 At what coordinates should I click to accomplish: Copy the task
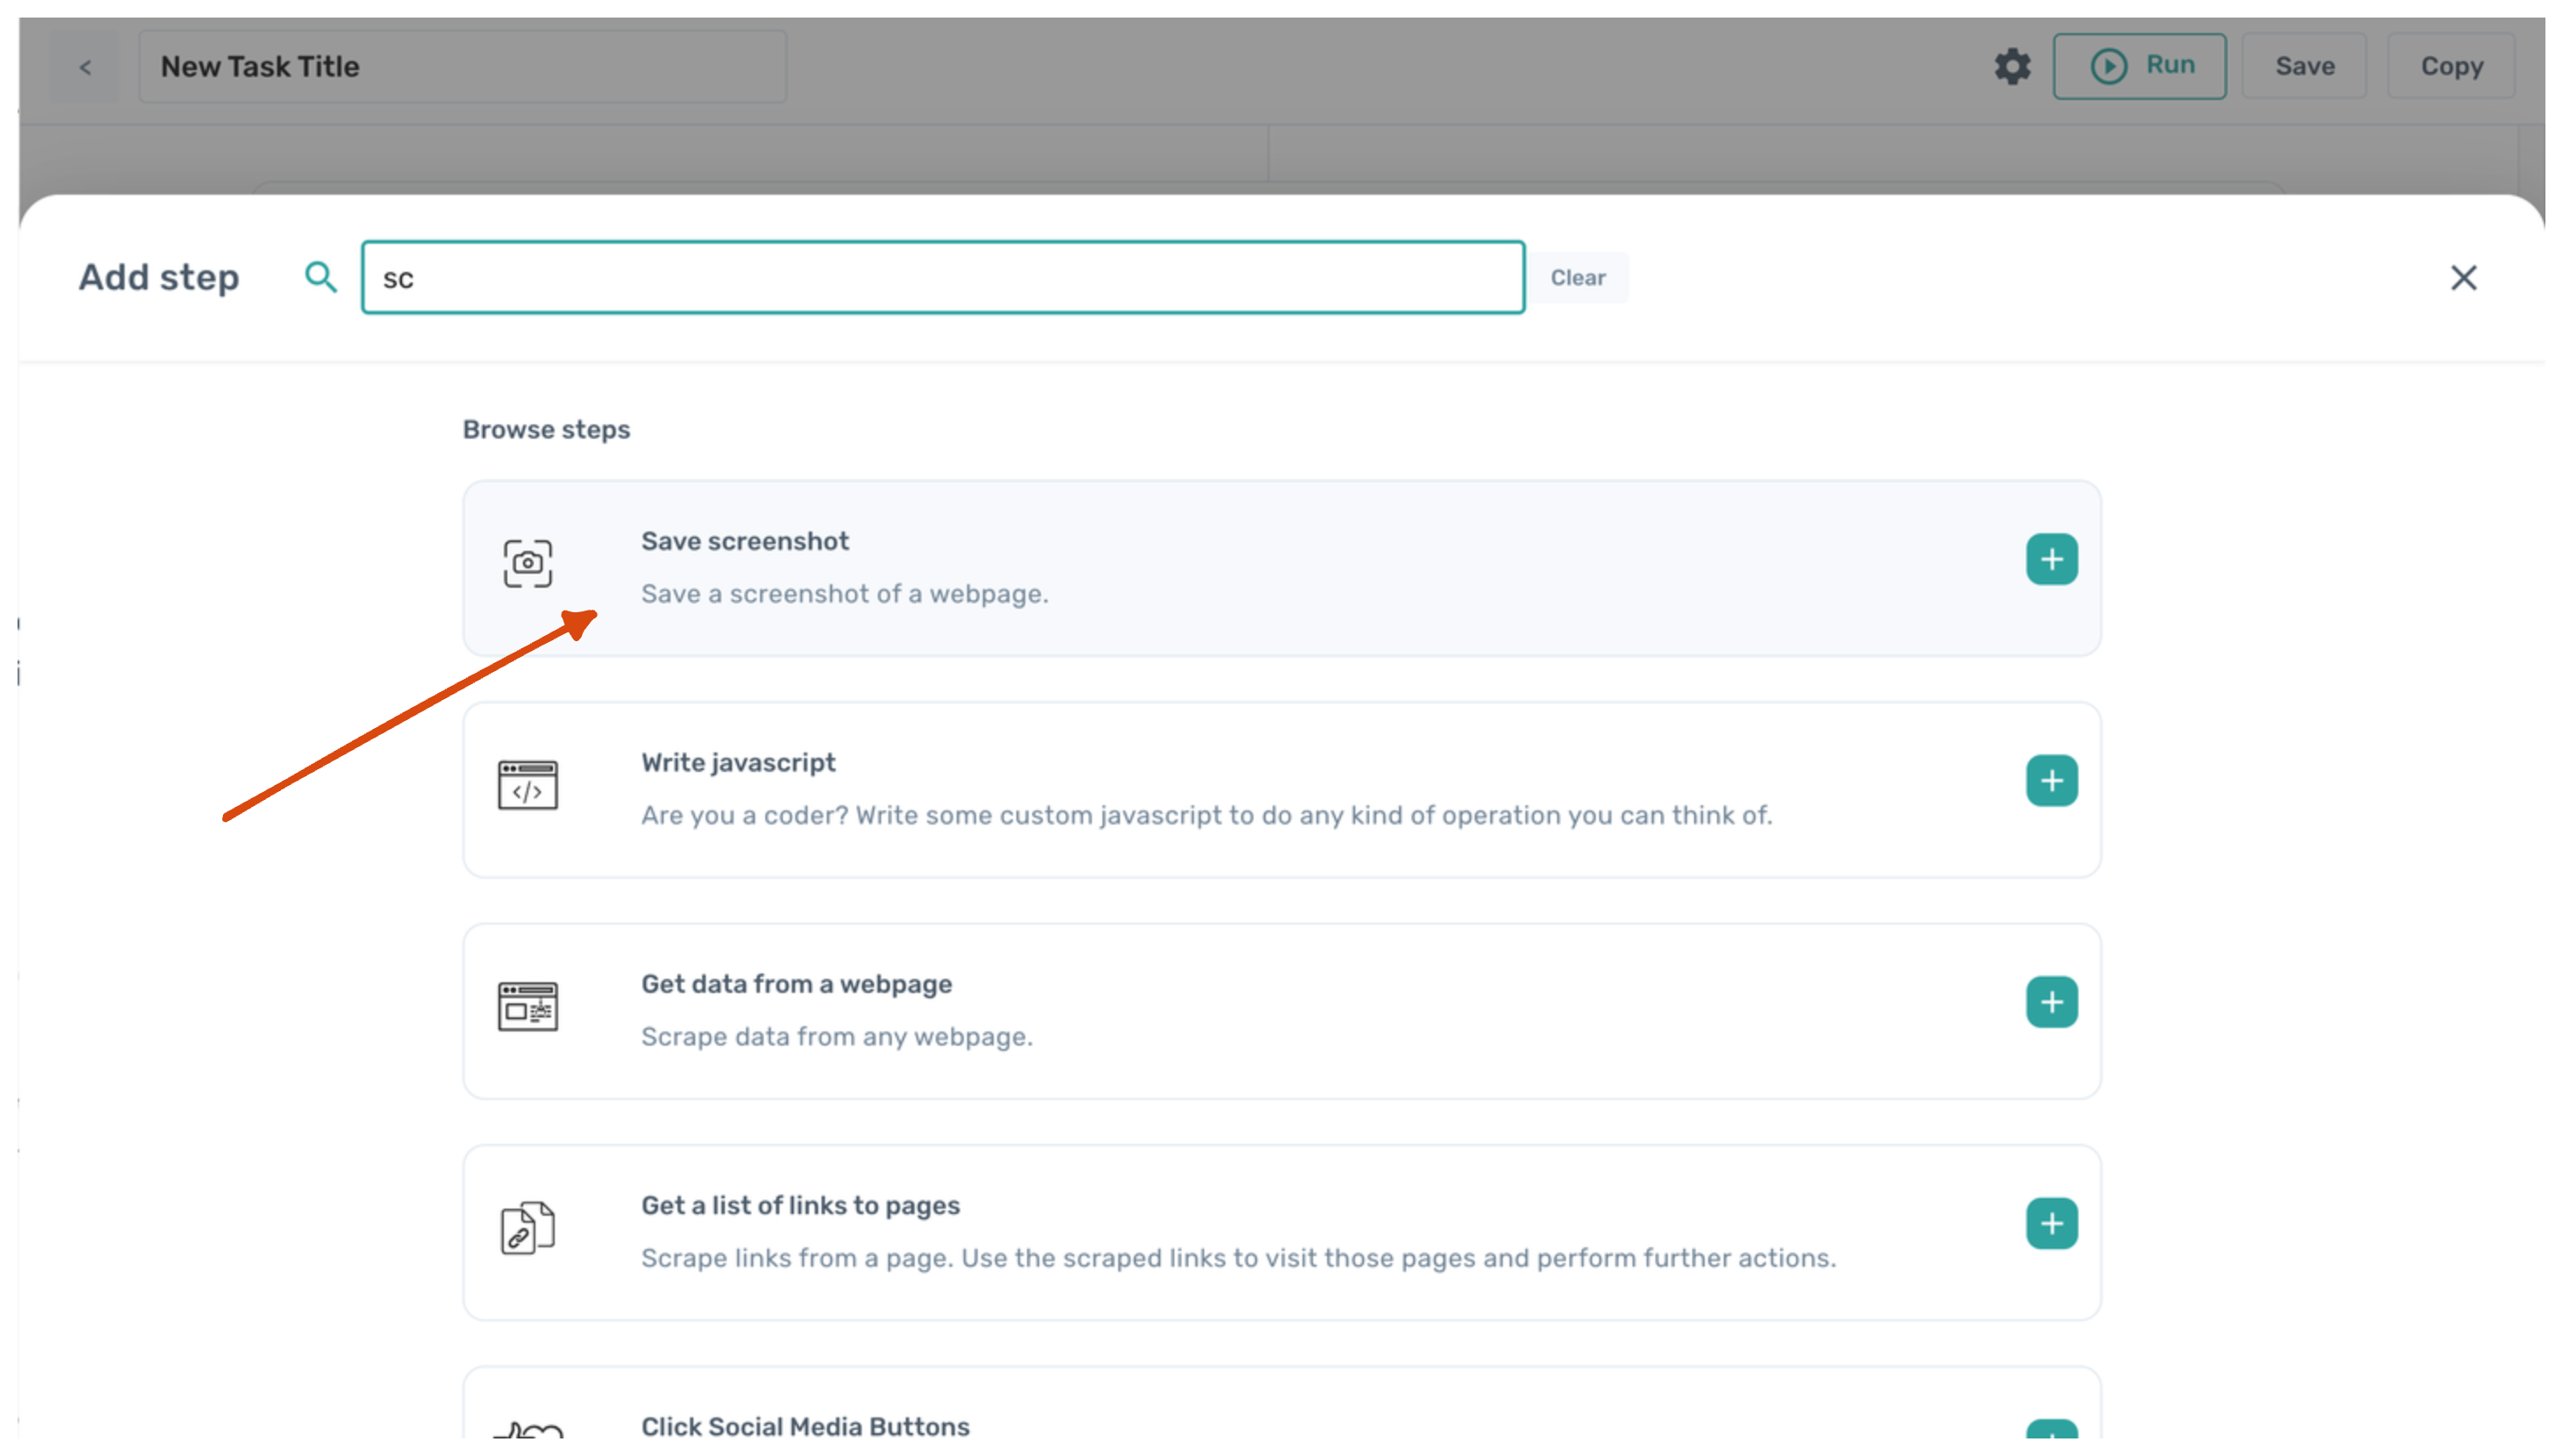click(x=2450, y=66)
